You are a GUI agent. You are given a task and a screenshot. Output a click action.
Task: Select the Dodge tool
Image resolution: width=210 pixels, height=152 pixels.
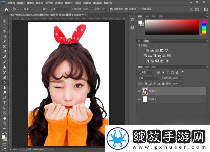coord(5,93)
